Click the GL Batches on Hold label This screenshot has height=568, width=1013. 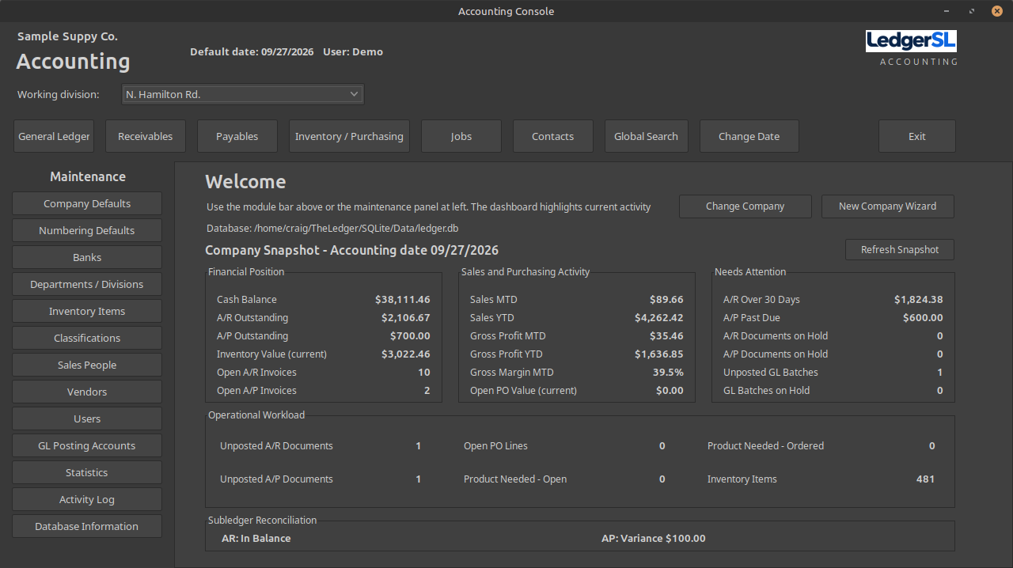point(767,391)
